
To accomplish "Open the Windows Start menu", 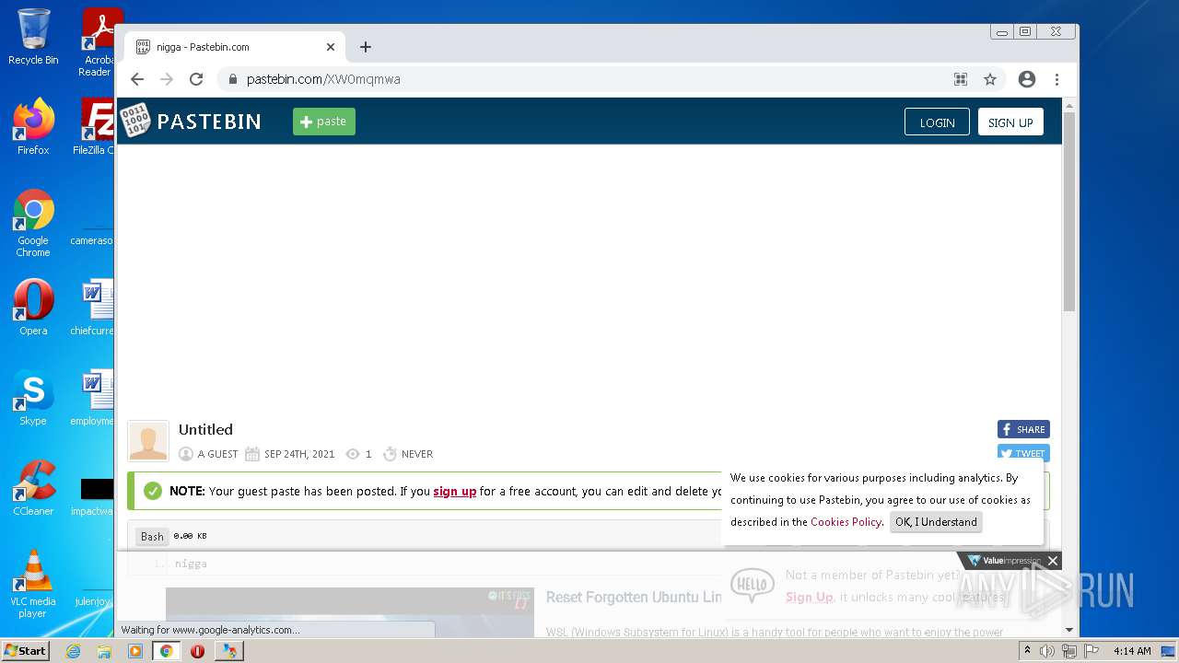I will pyautogui.click(x=26, y=650).
